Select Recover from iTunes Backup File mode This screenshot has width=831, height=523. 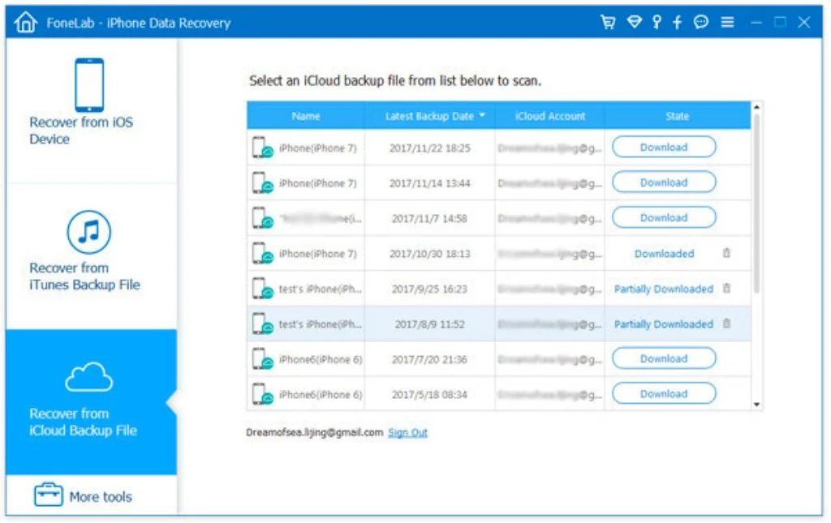click(x=92, y=256)
